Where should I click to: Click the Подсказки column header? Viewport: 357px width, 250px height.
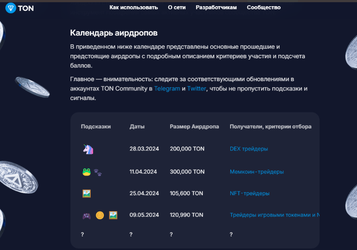click(x=96, y=127)
